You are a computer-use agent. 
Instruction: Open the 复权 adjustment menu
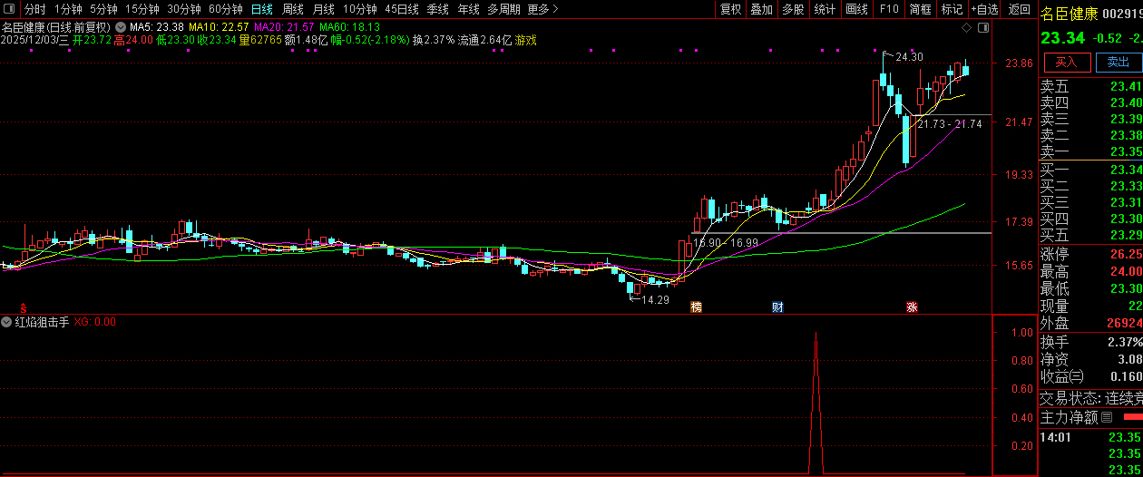point(730,9)
